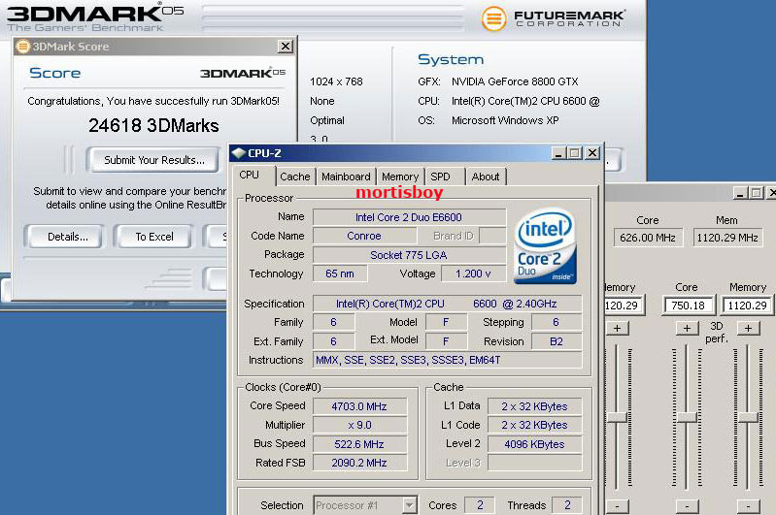The image size is (776, 515).
Task: Maximize the CPU-Z window
Action: point(575,153)
